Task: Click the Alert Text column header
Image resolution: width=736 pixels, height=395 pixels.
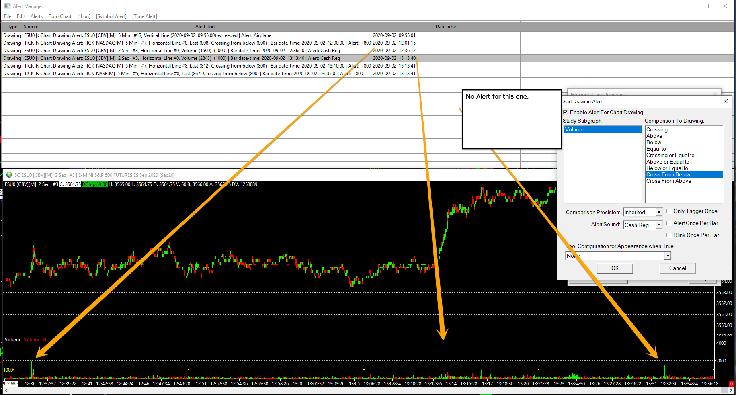Action: (x=205, y=27)
